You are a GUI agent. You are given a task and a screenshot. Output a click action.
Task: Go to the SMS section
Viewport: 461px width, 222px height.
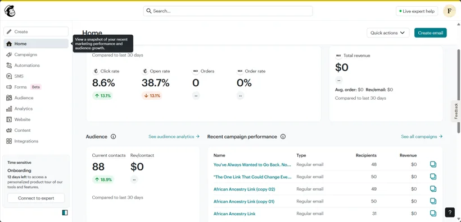pos(36,76)
